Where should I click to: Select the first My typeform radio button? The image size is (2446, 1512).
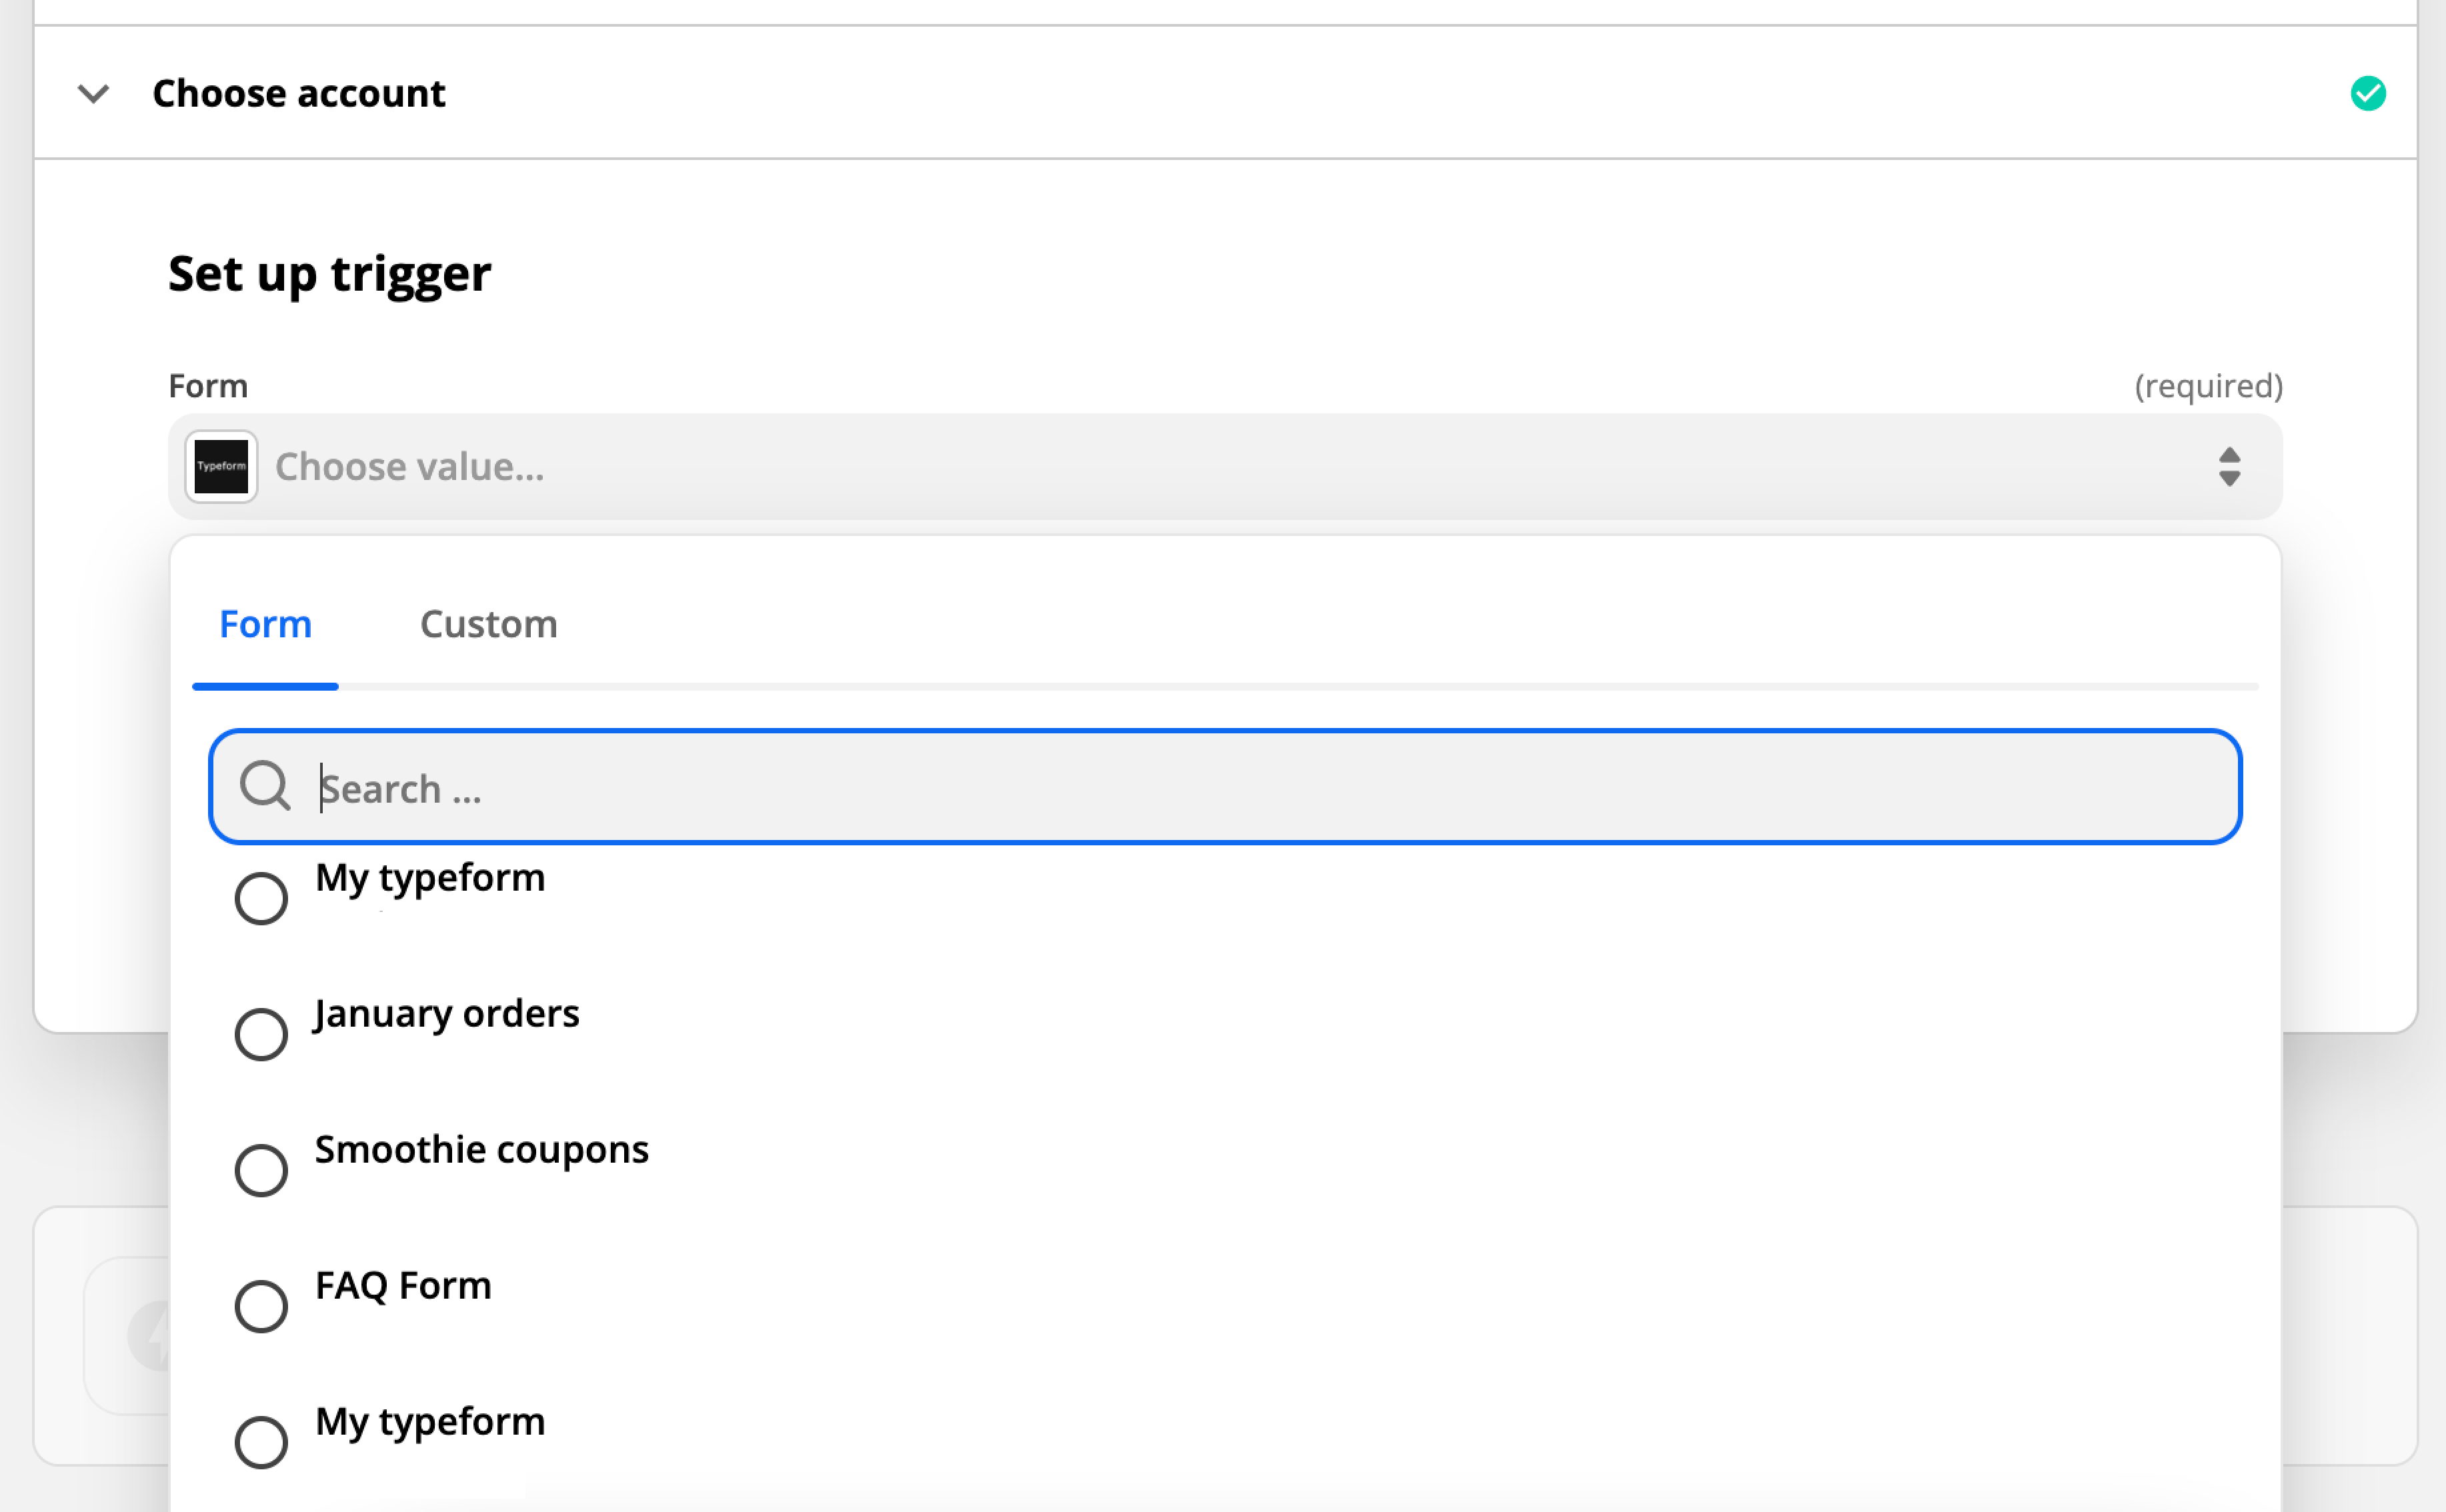[x=261, y=898]
